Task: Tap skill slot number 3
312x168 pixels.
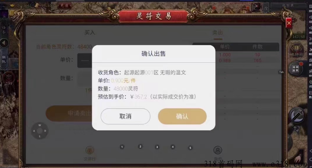Action: 157,147
